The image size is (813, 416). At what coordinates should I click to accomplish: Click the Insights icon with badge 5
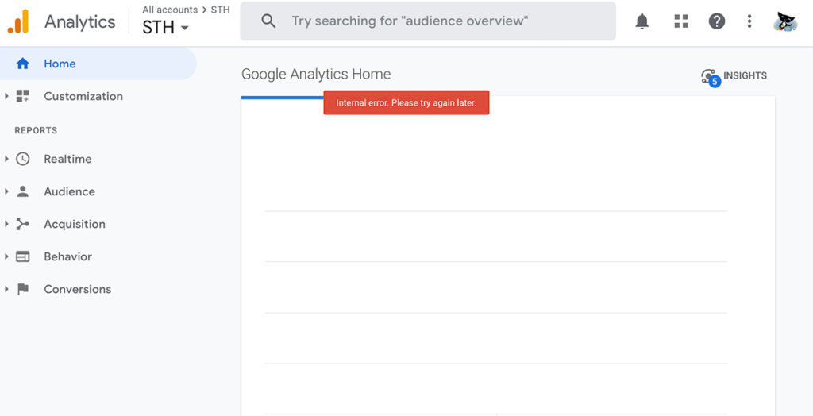tap(711, 78)
